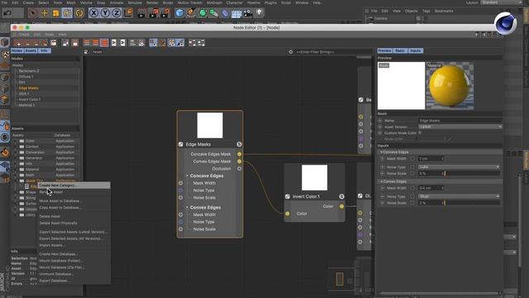Screen dimensions: 529x298
Task: Open Create menu in Node Editor
Action: click(x=24, y=35)
